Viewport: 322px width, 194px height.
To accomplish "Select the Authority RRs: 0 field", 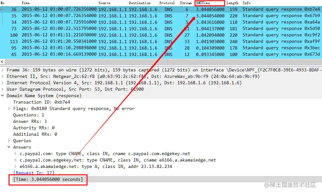I will pos(34,128).
